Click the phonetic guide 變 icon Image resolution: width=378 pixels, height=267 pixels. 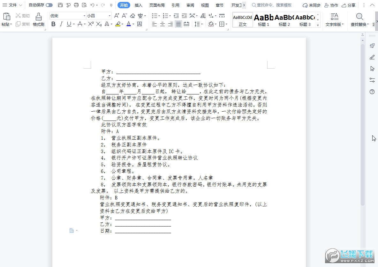coord(140,16)
